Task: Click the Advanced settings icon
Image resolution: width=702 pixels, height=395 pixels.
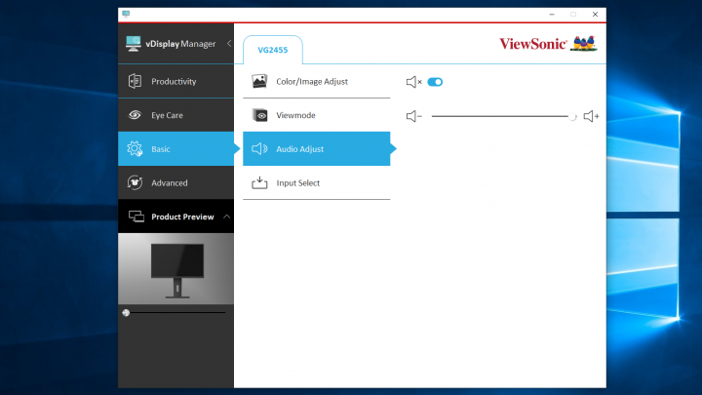Action: click(135, 182)
